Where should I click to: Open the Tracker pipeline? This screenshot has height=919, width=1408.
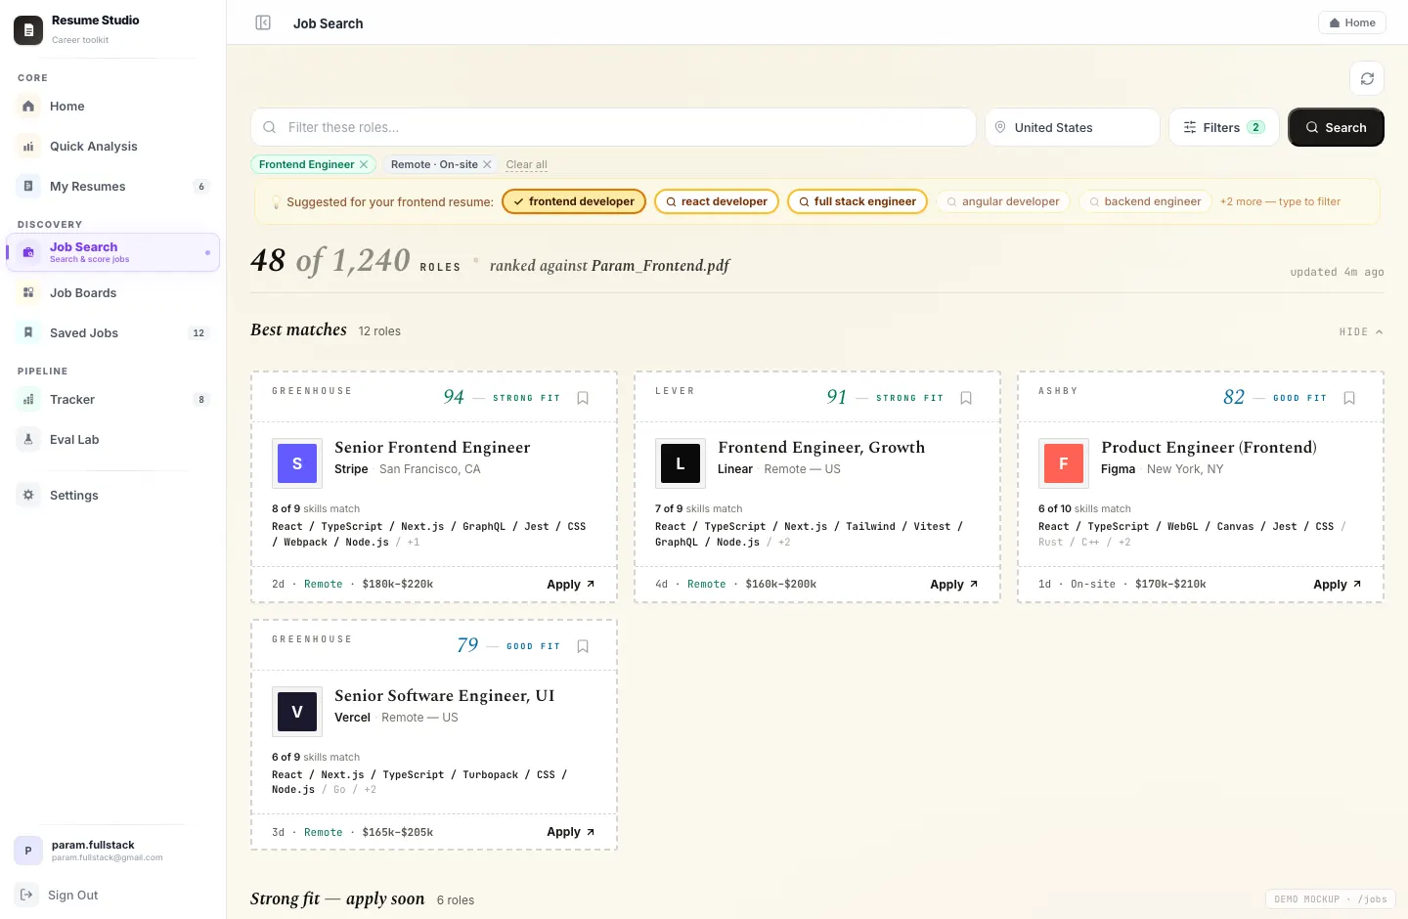[x=112, y=399]
